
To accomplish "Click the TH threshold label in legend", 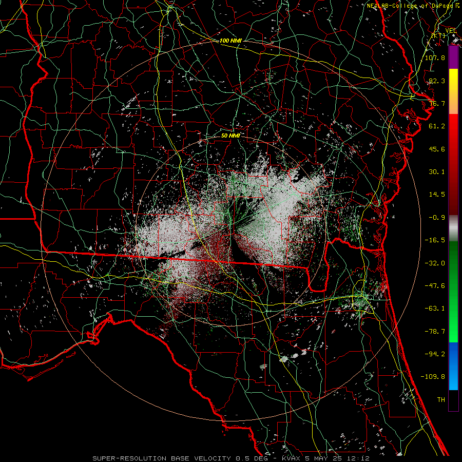I will pos(441,400).
